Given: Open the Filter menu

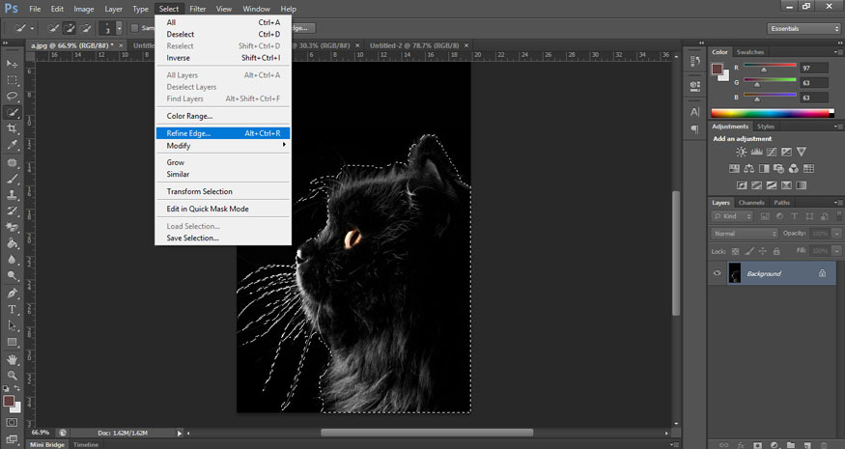Looking at the screenshot, I should pos(198,9).
